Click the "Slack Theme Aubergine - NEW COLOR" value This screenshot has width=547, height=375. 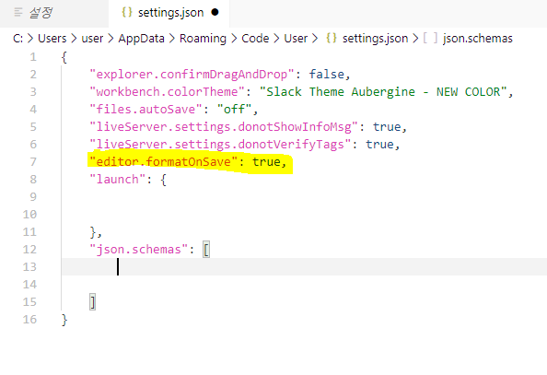pyautogui.click(x=383, y=92)
